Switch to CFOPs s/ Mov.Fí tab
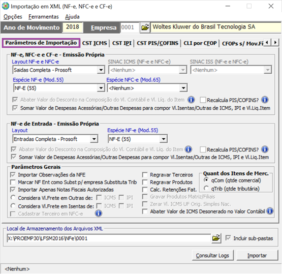This screenshot has width=282, height=274. [242, 43]
